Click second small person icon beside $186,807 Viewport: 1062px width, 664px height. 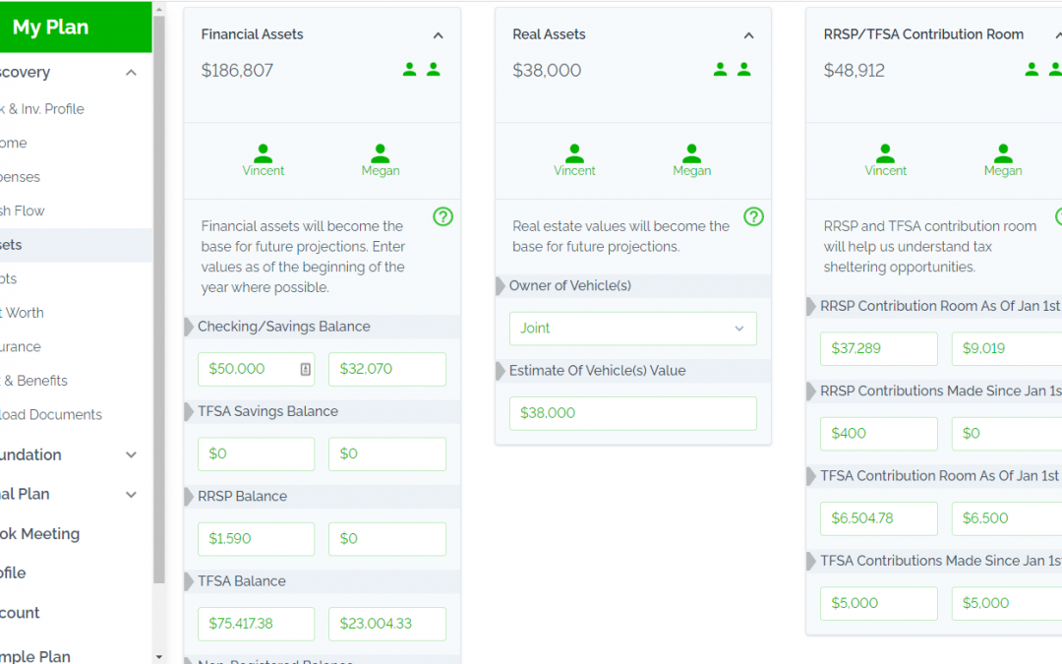434,69
